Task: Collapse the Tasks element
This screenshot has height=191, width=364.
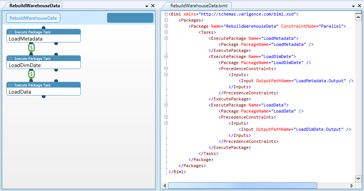Action: (166, 32)
